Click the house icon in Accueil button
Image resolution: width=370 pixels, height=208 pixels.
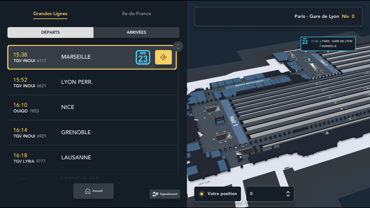[x=88, y=191]
